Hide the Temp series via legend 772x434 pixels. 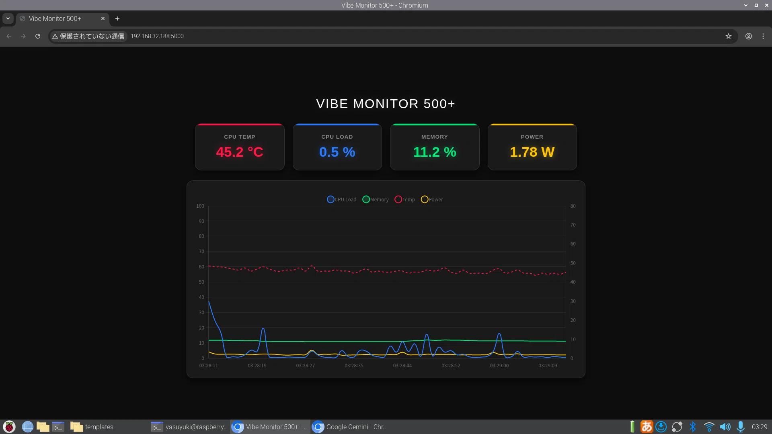pos(404,199)
